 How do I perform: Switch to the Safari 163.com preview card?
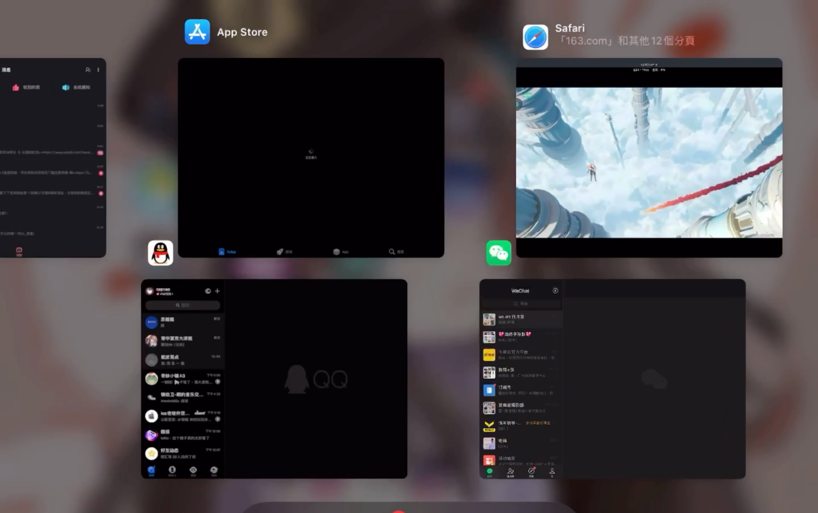649,158
